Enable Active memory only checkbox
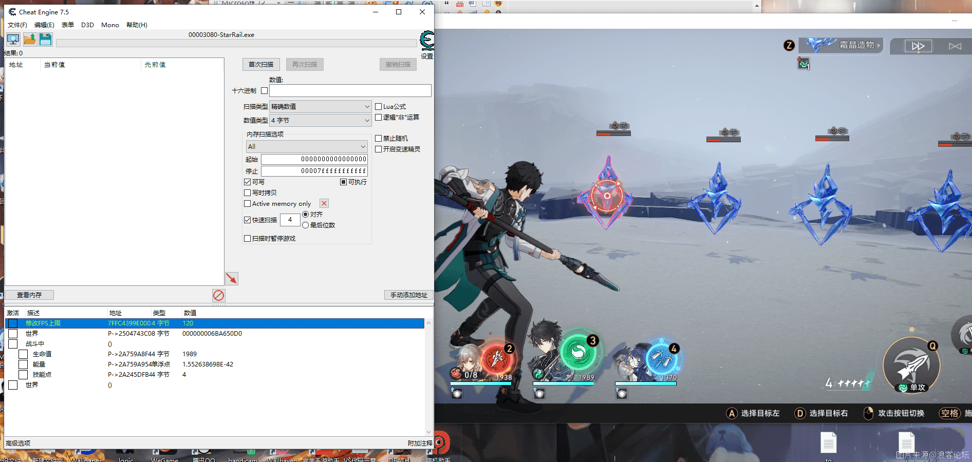The width and height of the screenshot is (972, 462). point(247,204)
